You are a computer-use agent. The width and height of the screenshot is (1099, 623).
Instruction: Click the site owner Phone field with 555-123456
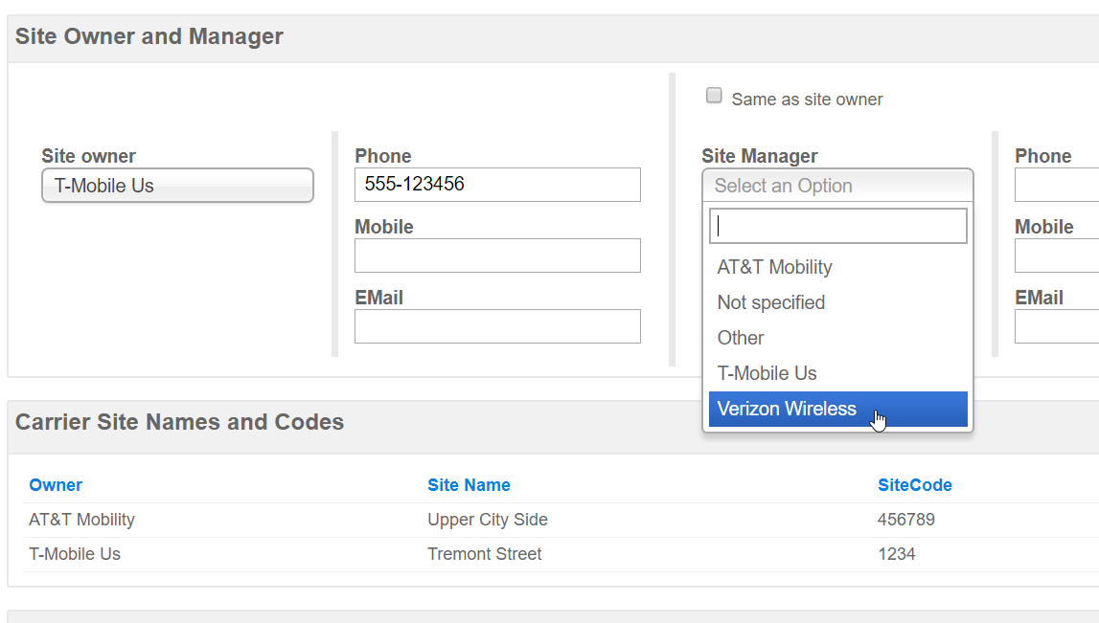coord(497,185)
